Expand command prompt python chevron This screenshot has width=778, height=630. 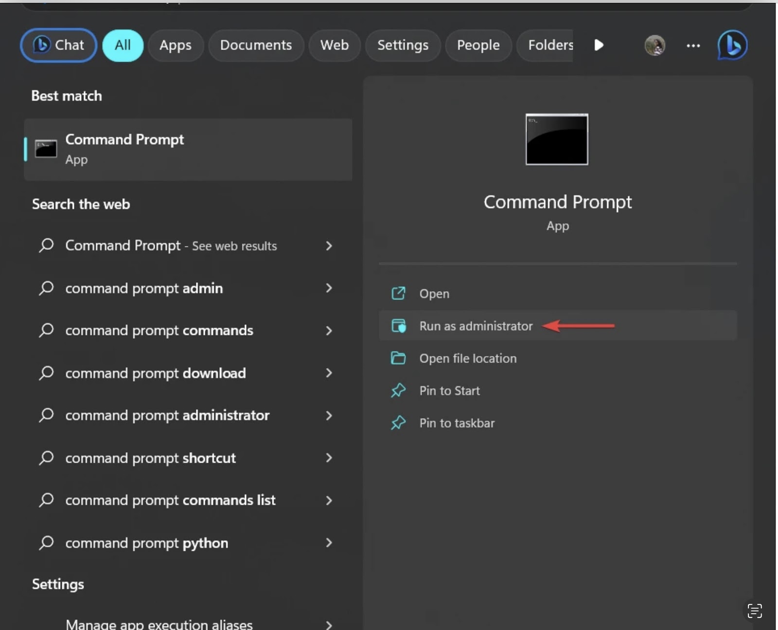[329, 543]
